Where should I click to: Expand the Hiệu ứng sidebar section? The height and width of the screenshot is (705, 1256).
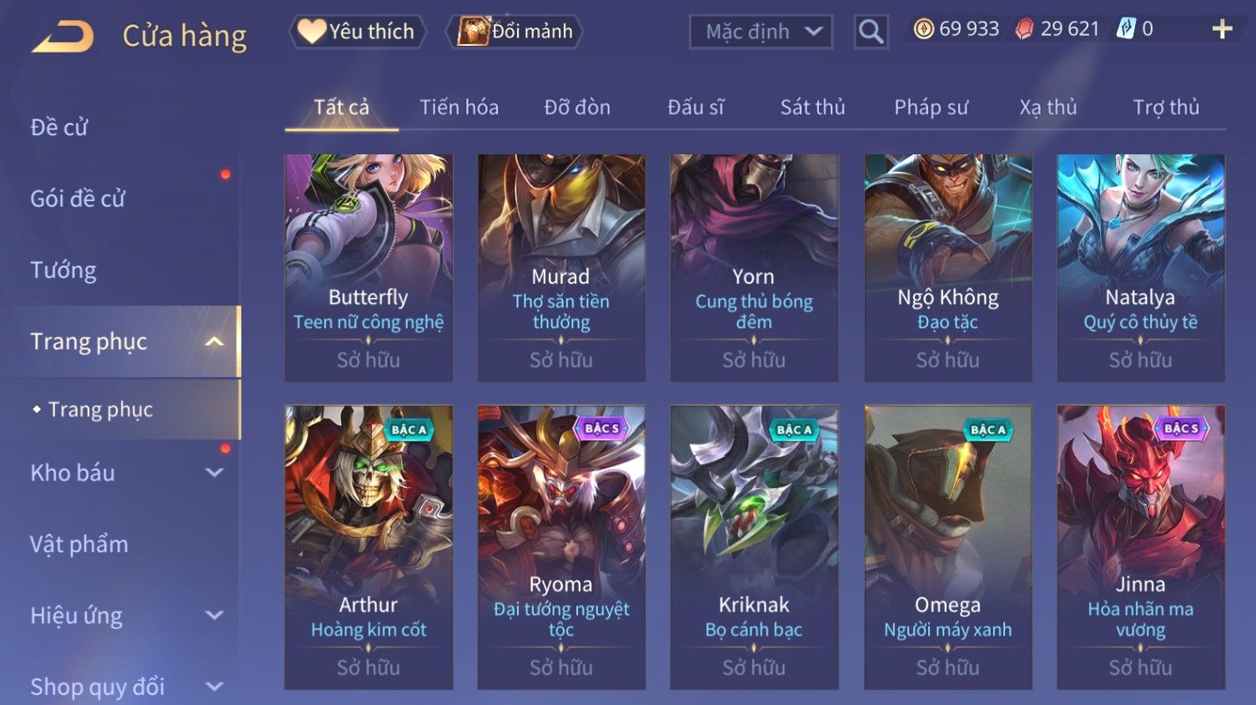[214, 615]
